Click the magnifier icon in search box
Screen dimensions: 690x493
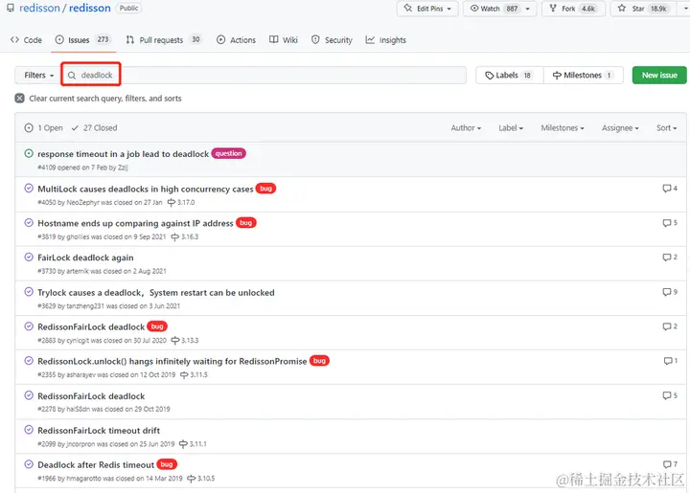coord(72,76)
